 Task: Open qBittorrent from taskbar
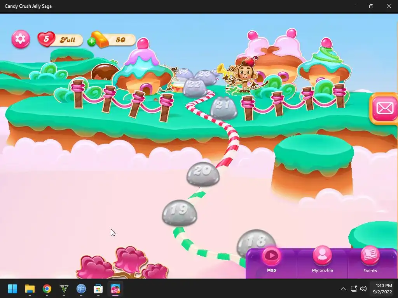click(81, 289)
